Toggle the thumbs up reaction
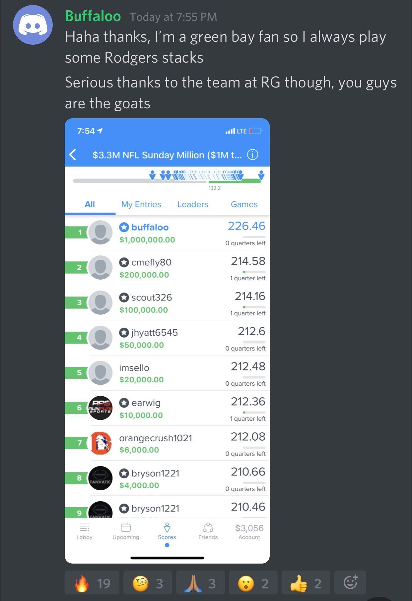 [x=306, y=582]
